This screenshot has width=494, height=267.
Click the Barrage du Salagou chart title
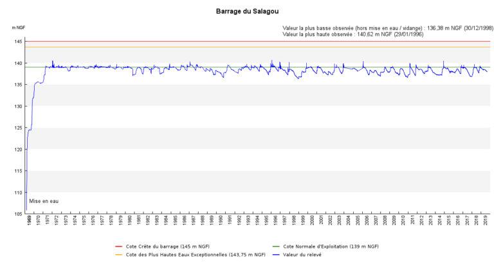click(x=247, y=12)
